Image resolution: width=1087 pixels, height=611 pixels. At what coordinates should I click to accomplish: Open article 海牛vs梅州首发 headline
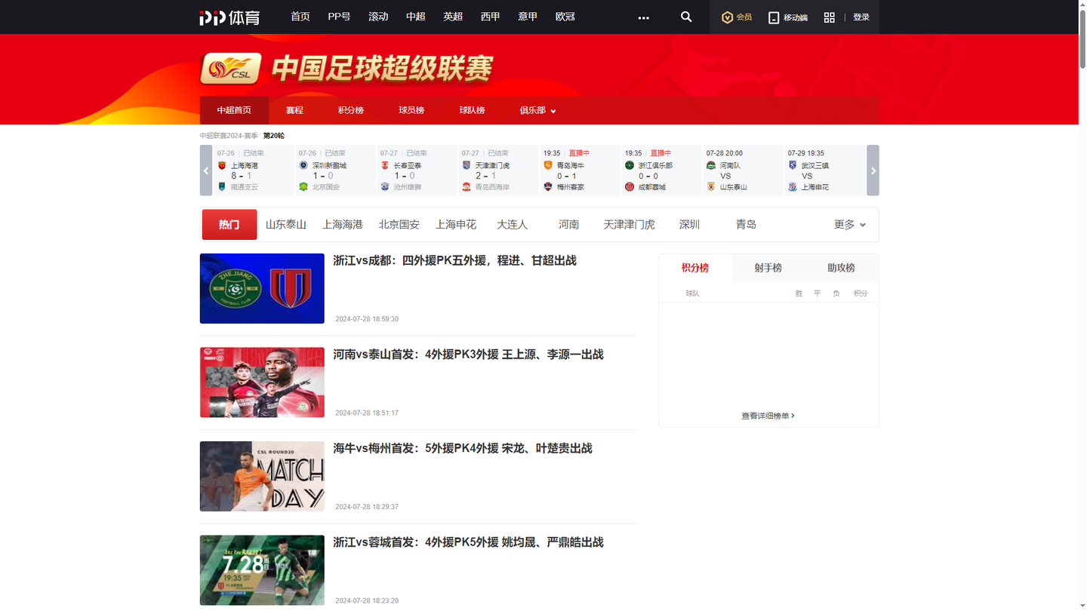click(463, 448)
